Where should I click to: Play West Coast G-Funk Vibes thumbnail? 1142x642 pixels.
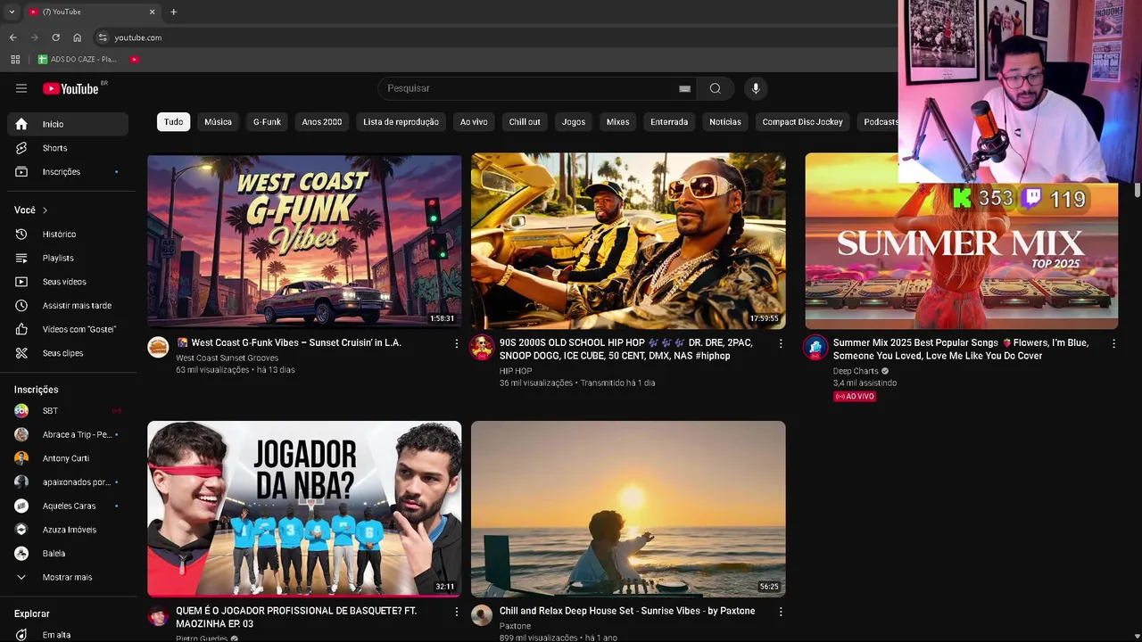coord(304,241)
